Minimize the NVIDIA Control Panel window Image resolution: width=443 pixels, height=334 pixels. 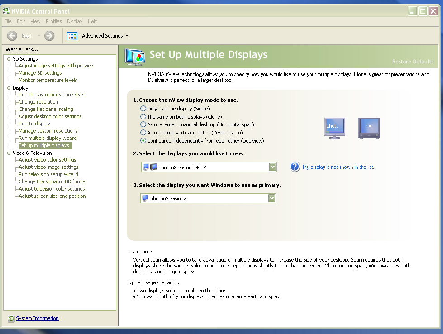click(x=412, y=11)
